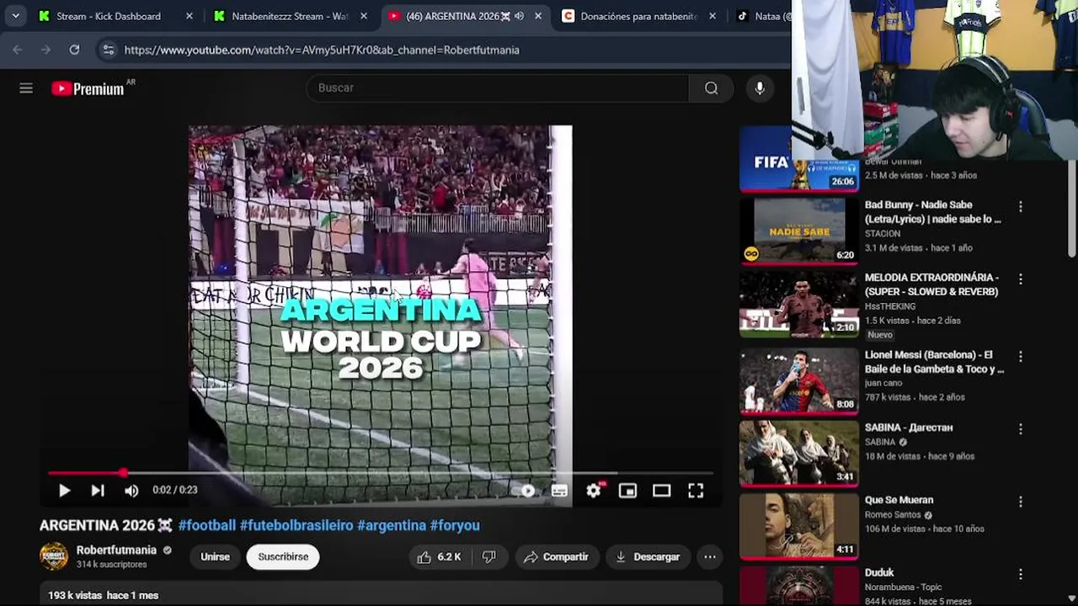Open Romeo Santos channel name
The width and height of the screenshot is (1078, 606).
pyautogui.click(x=893, y=515)
